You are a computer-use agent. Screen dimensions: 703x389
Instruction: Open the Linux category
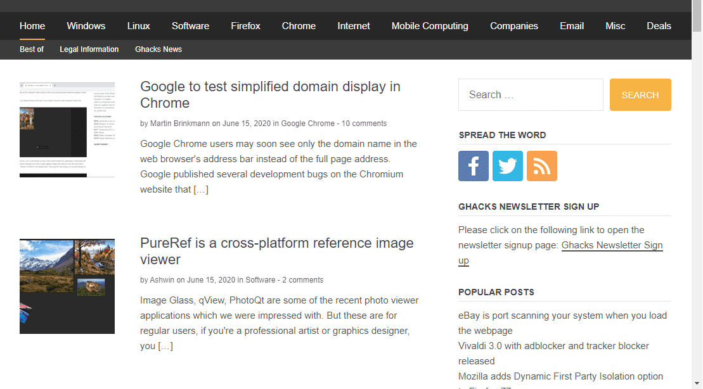pos(139,26)
